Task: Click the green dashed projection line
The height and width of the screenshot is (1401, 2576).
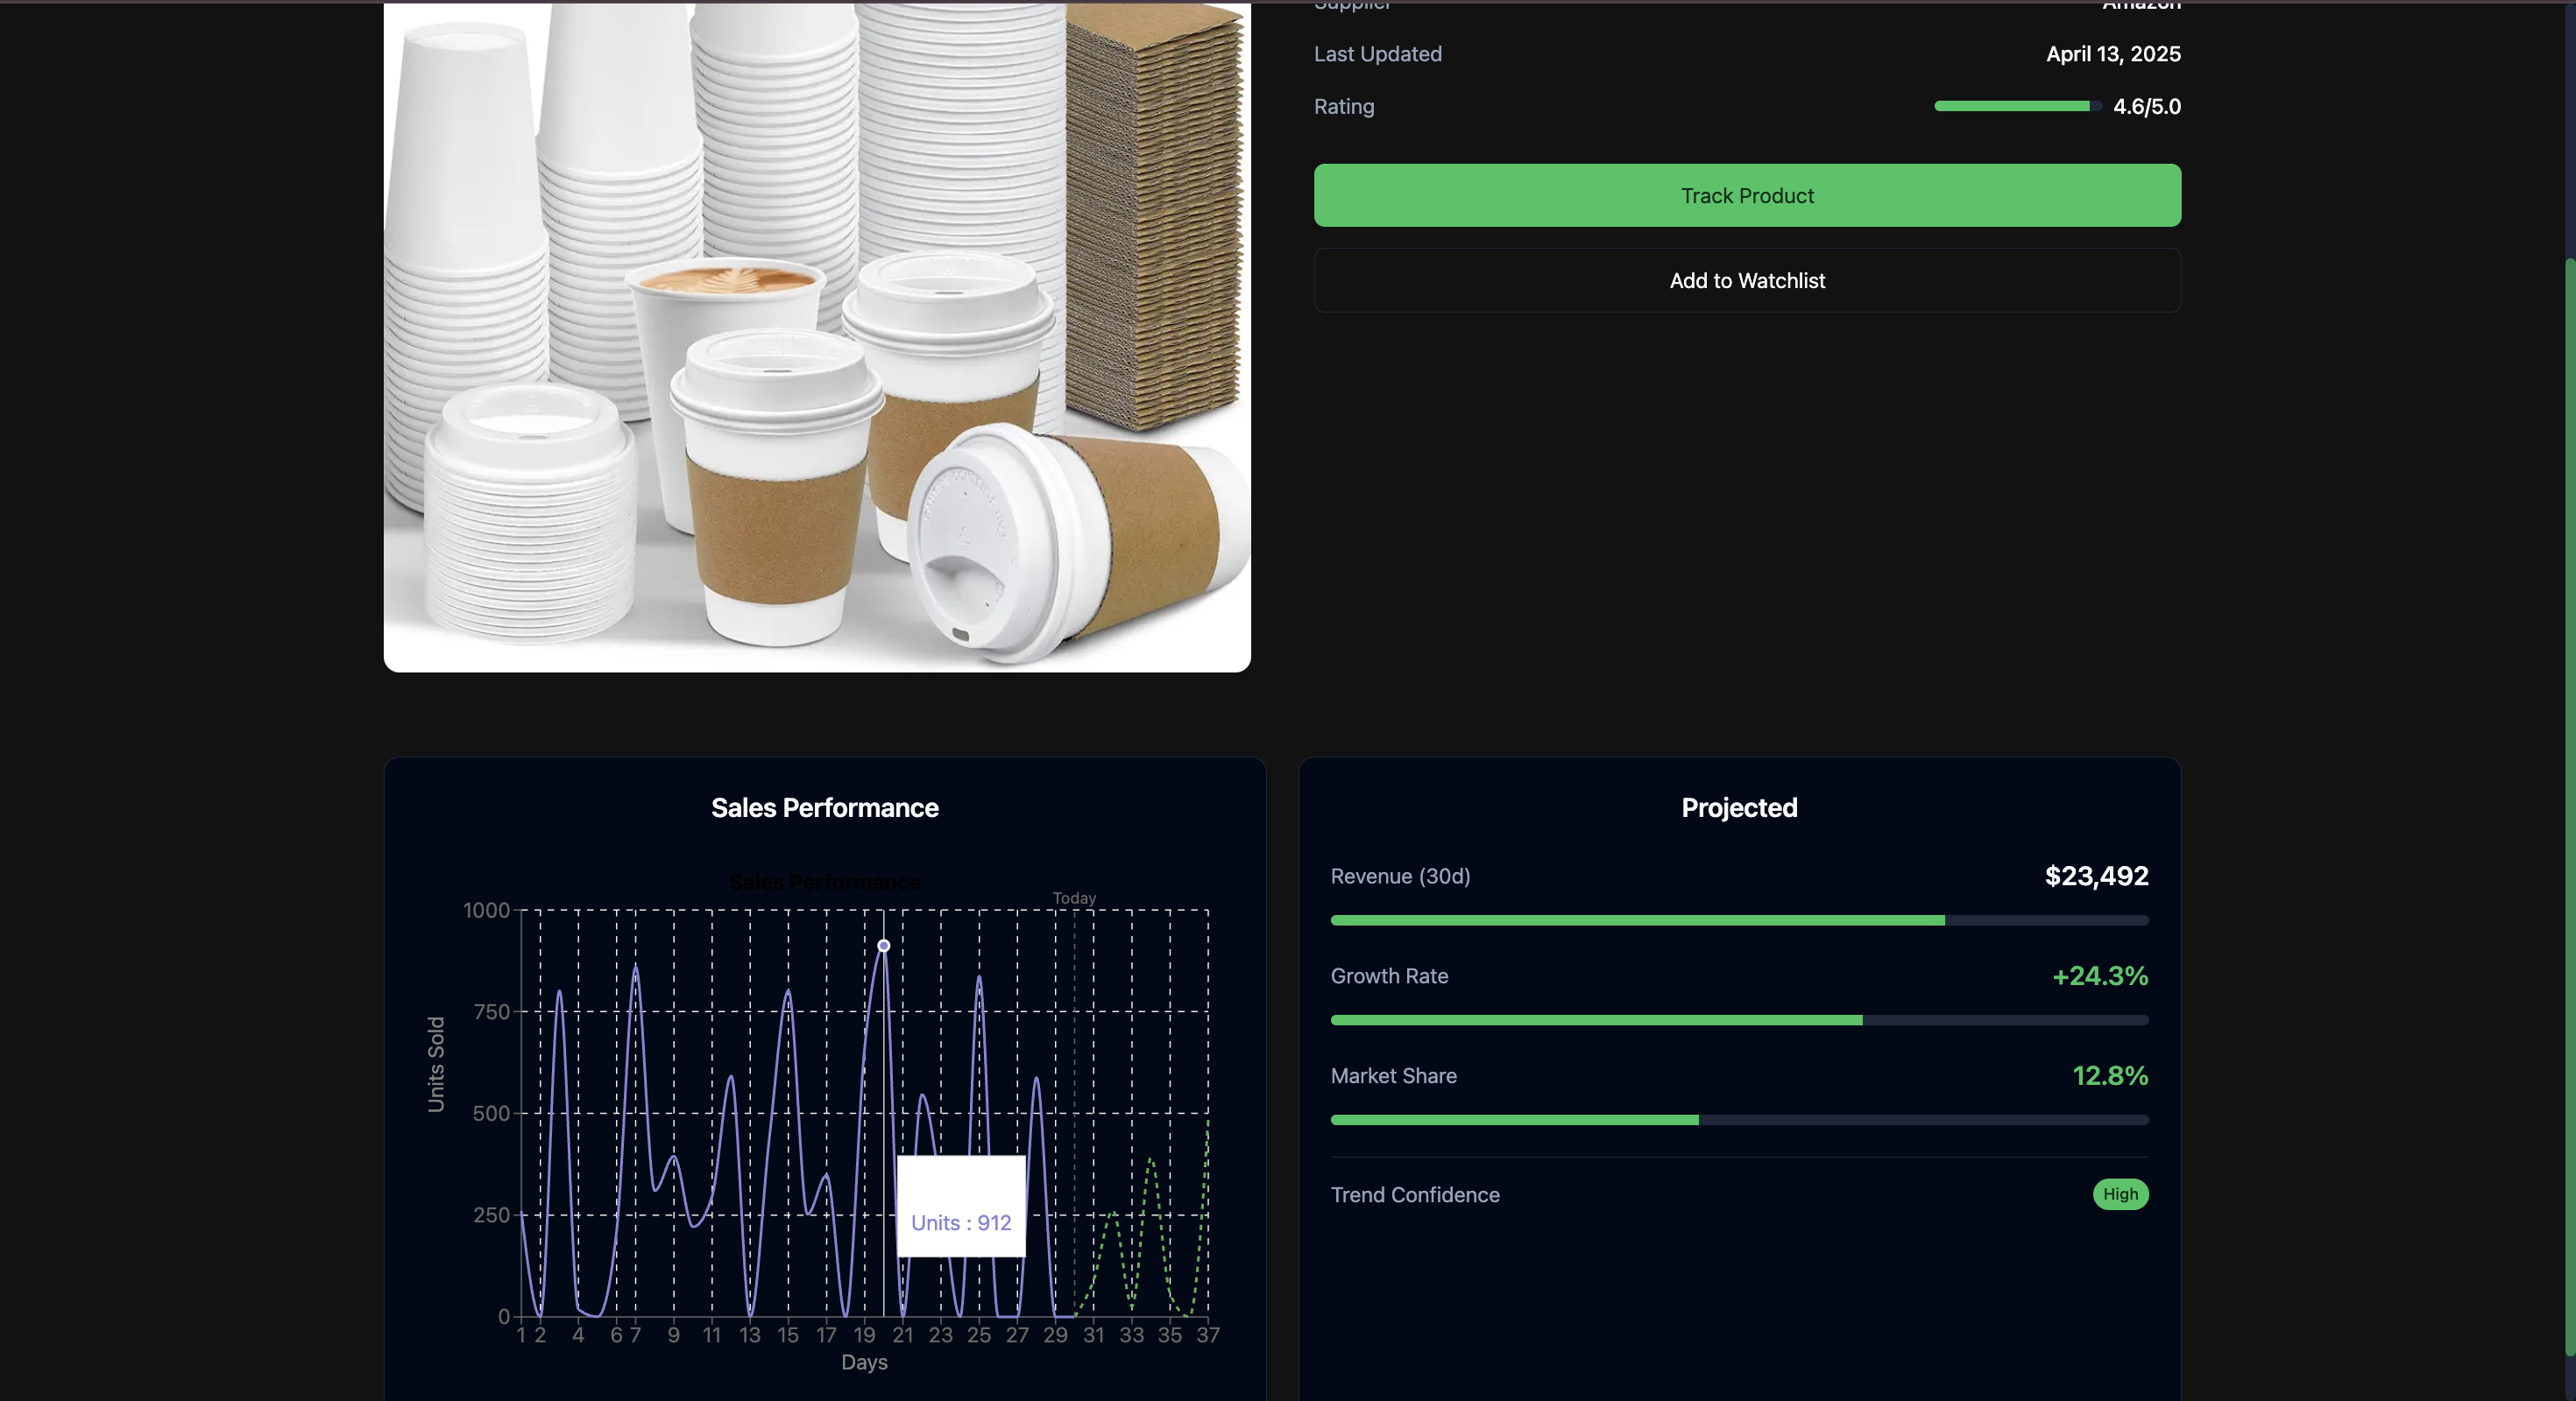Action: (x=1151, y=1161)
